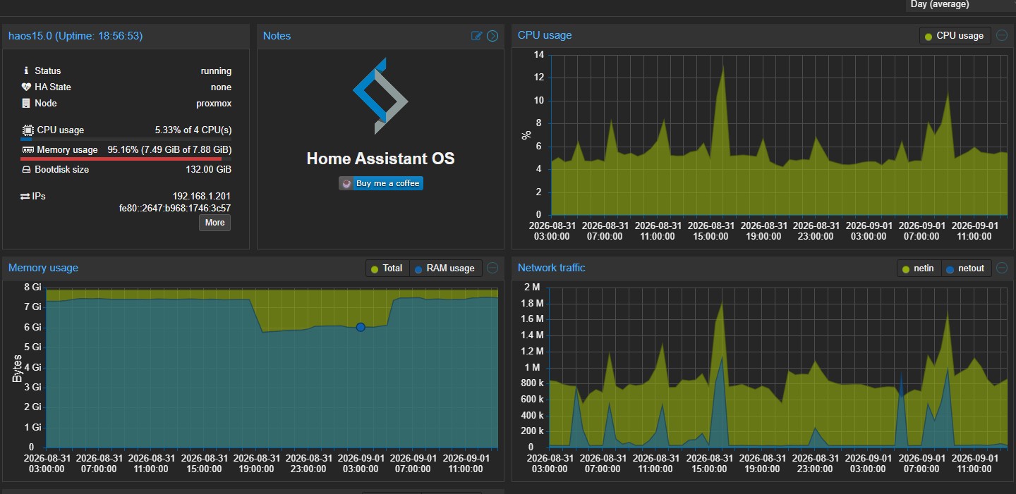Viewport: 1016px width, 494px height.
Task: Click the 1.8 M label on Network chart
Action: pos(533,303)
